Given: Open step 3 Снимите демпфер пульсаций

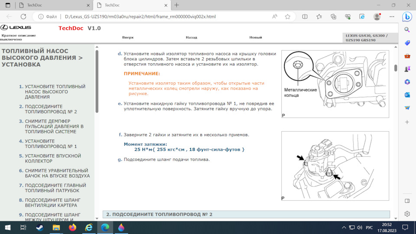Looking at the screenshot, I should (54, 126).
